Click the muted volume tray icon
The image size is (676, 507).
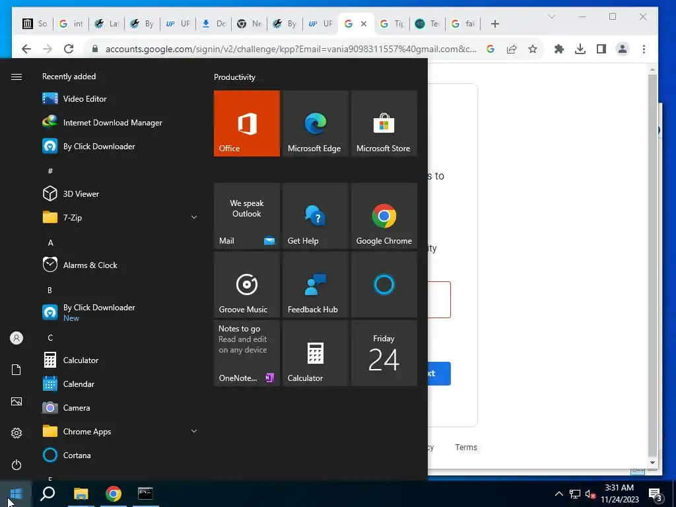pos(590,494)
